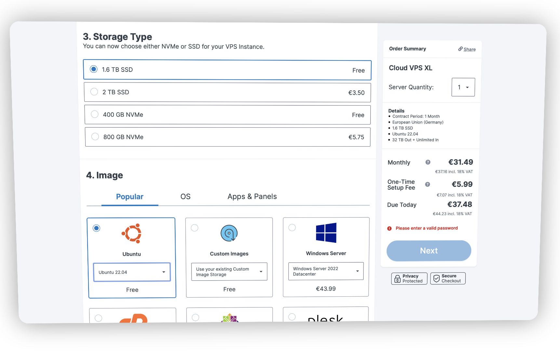The width and height of the screenshot is (560, 351).
Task: Click the red password error icon
Action: 390,228
